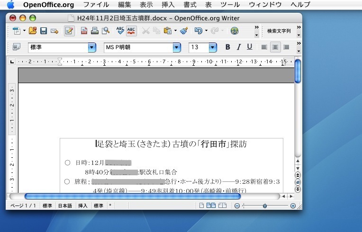
Task: Align text left
Action: tap(264, 47)
